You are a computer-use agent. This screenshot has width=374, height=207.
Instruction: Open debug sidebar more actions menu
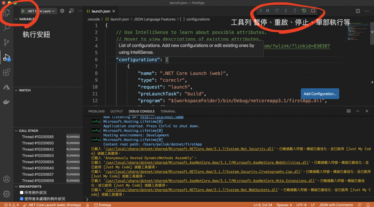(x=80, y=11)
